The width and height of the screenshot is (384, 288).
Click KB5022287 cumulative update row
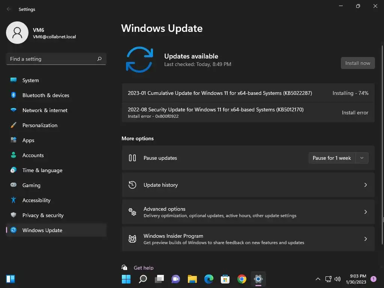pyautogui.click(x=248, y=93)
